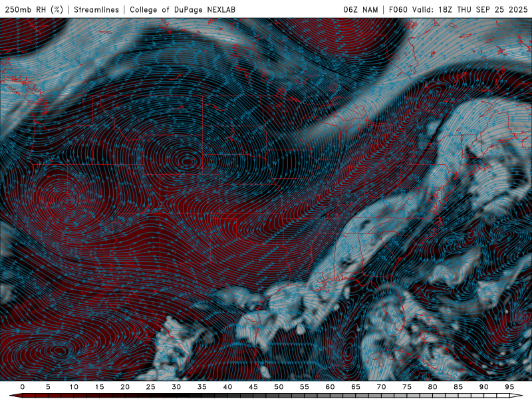532x399 pixels.
Task: Click the '35' label on the color scale
Action: coord(201,387)
